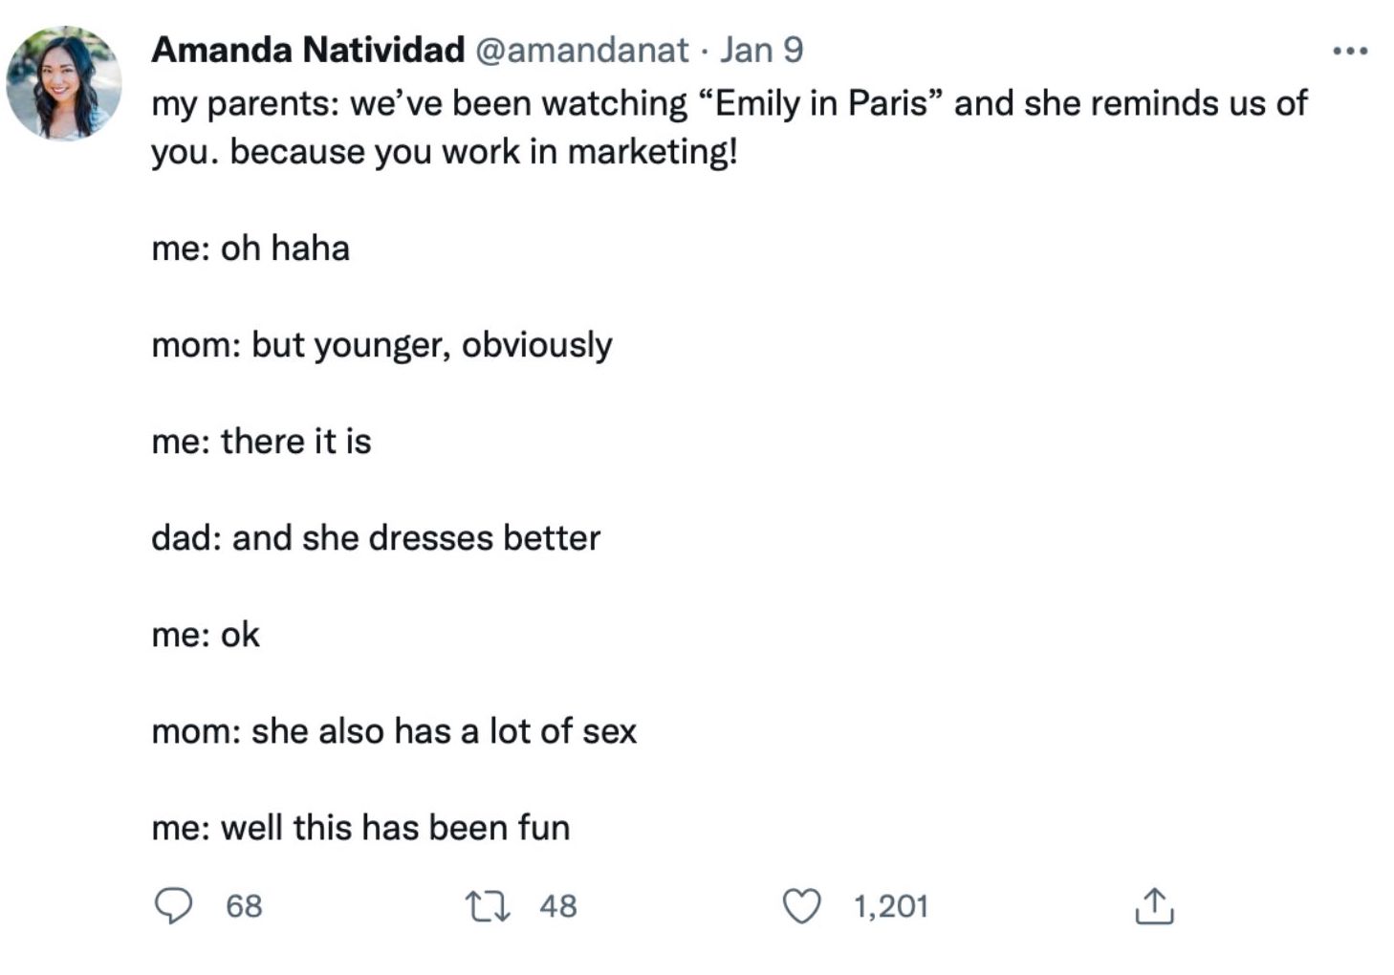Click the line "mom: she also has a lot"
This screenshot has width=1394, height=975.
pyautogui.click(x=394, y=731)
